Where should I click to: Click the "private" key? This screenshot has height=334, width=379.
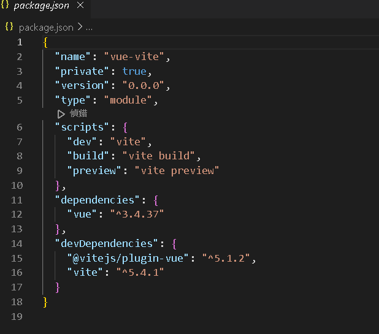(82, 72)
